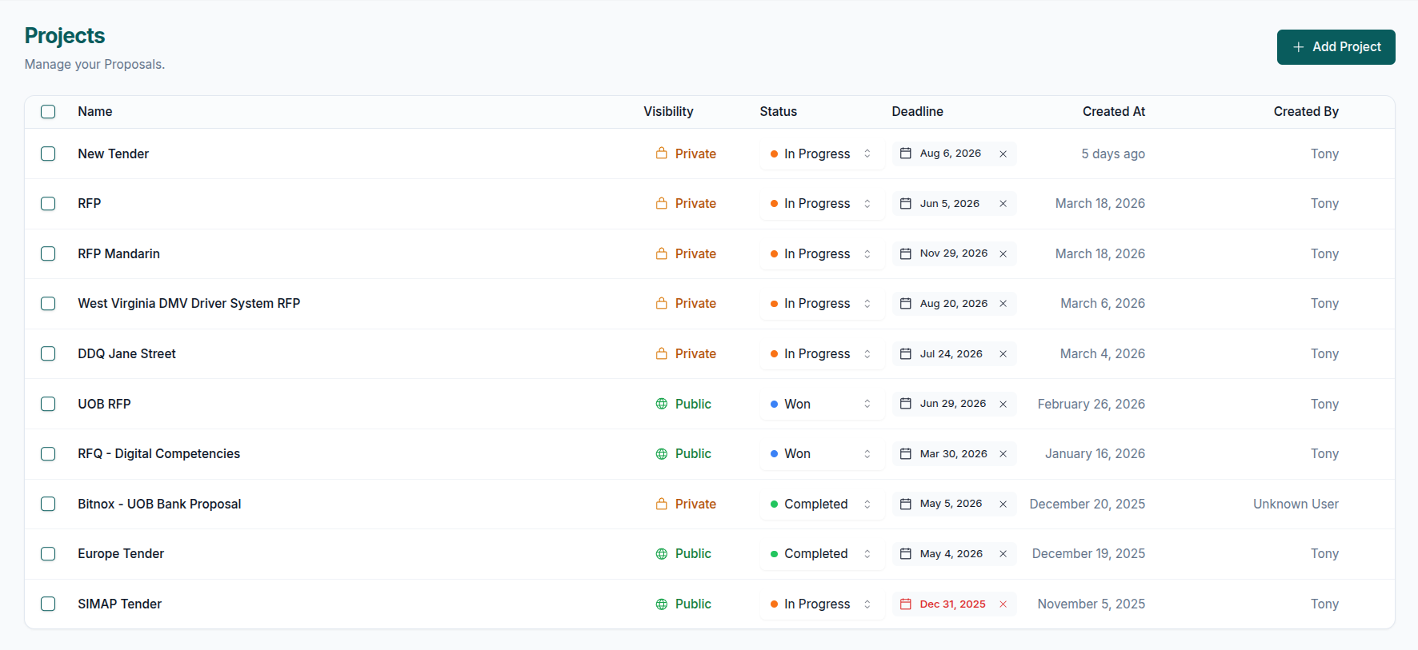
Task: Remove the deadline for SIMAP Tender
Action: click(1003, 604)
